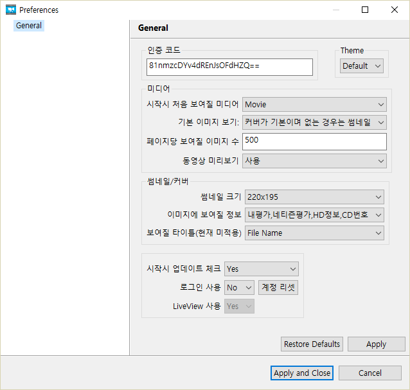
Task: Click the 계정 리셋 button
Action: pos(278,288)
